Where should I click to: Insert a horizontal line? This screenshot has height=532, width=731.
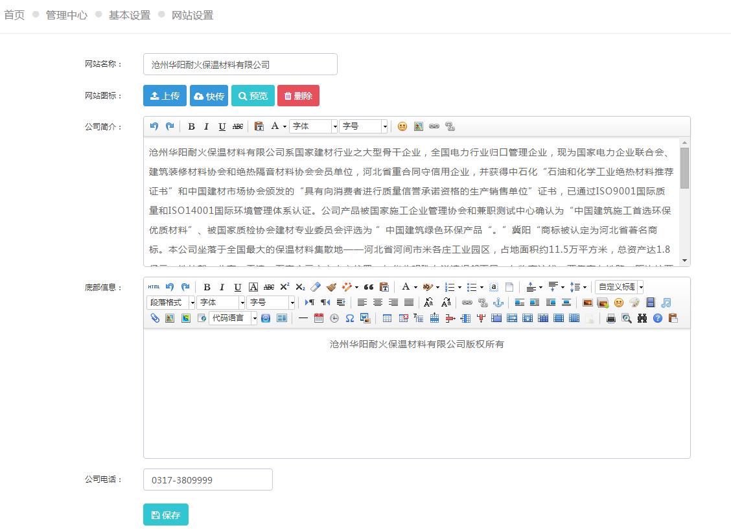click(x=303, y=318)
